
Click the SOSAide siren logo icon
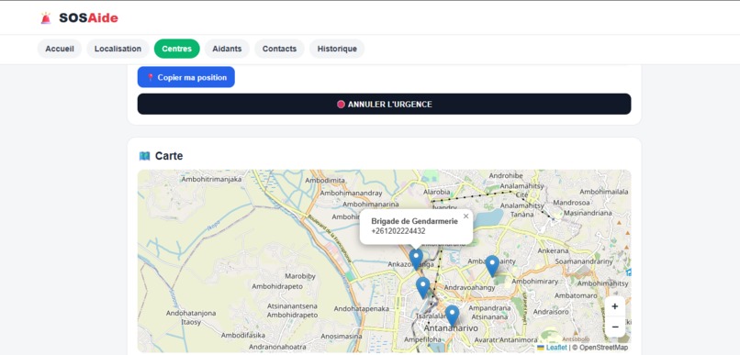[x=46, y=18]
